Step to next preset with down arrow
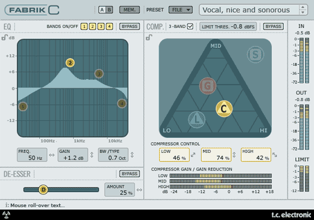The width and height of the screenshot is (314, 220). (x=303, y=13)
